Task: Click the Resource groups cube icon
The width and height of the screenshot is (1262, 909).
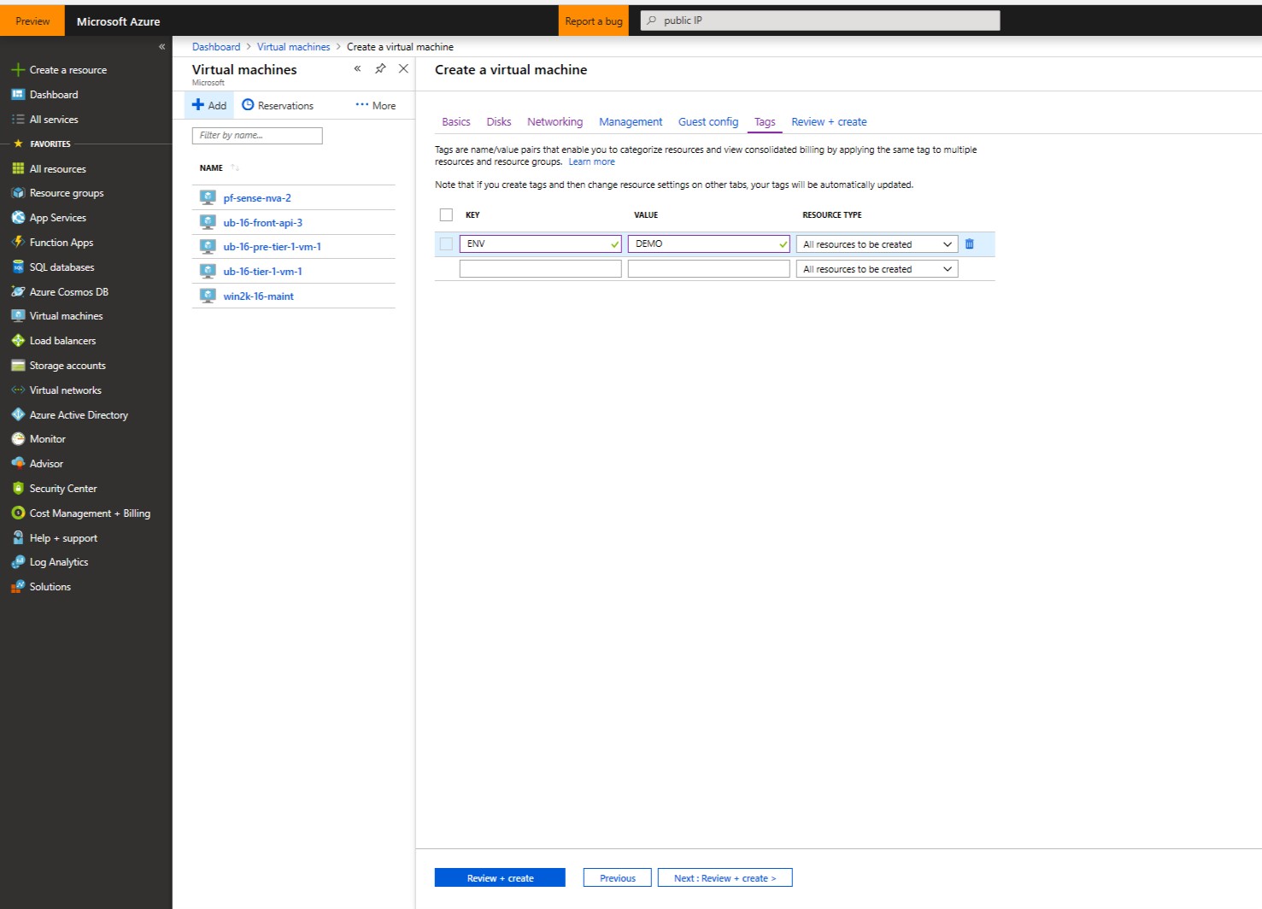Action: 18,193
